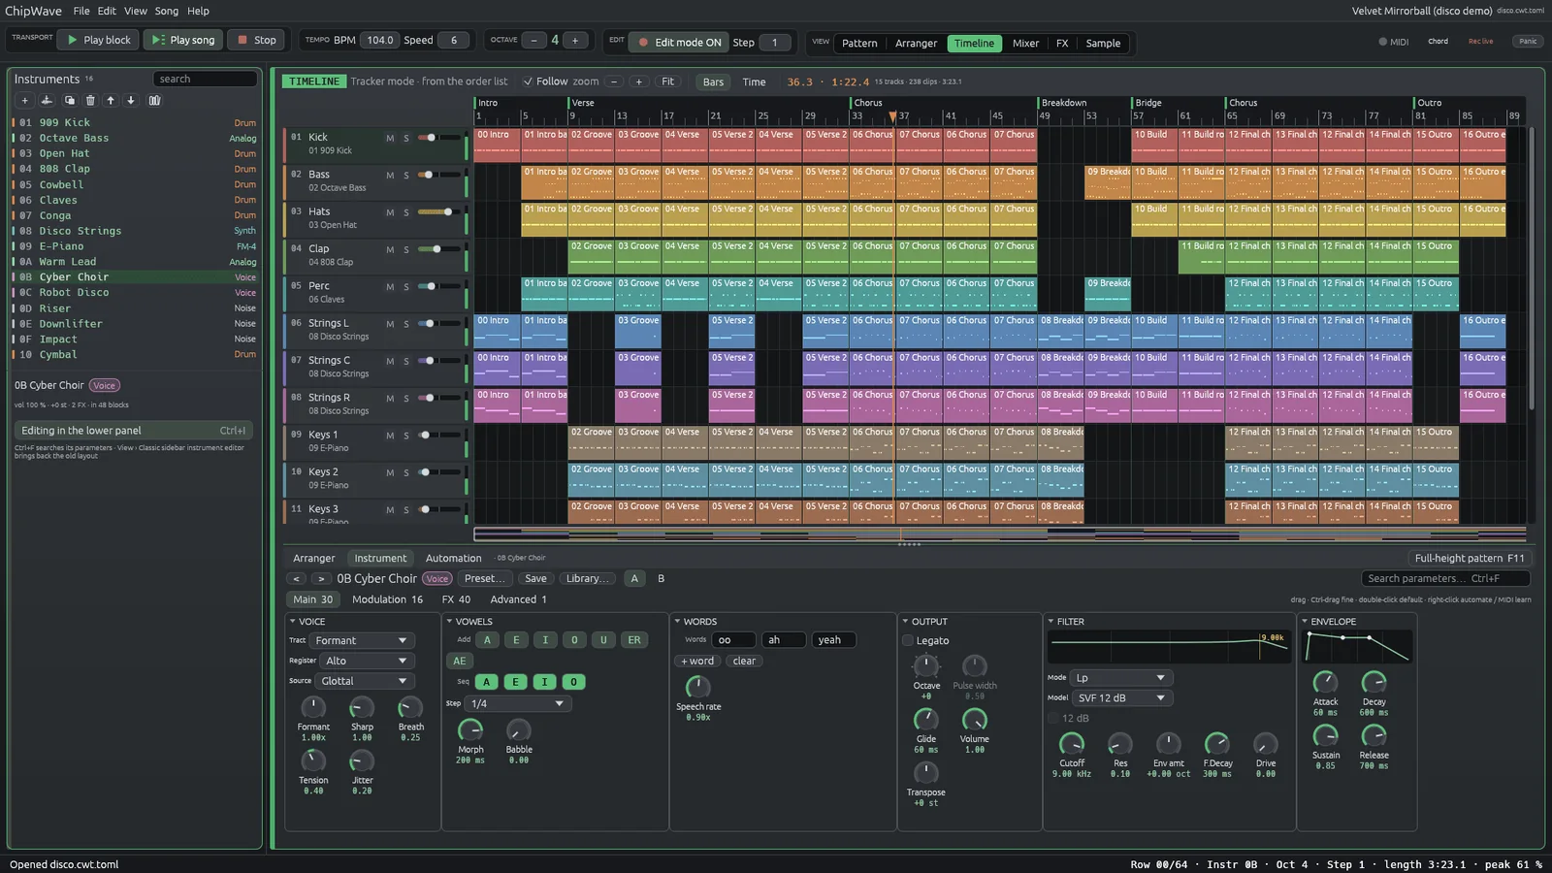Click the Formant knob in the Voice section

click(313, 707)
